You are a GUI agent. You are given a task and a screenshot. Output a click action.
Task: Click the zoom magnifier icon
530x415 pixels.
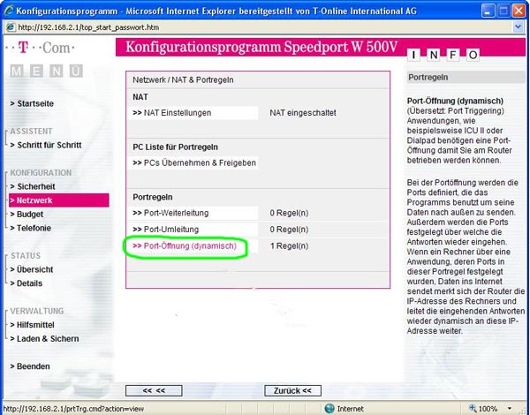pyautogui.click(x=473, y=408)
